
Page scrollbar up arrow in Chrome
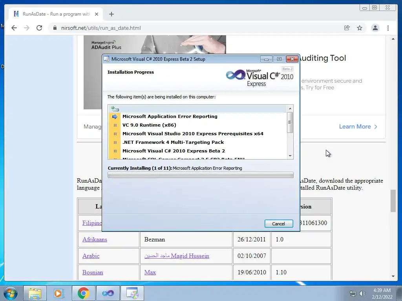coord(393,39)
